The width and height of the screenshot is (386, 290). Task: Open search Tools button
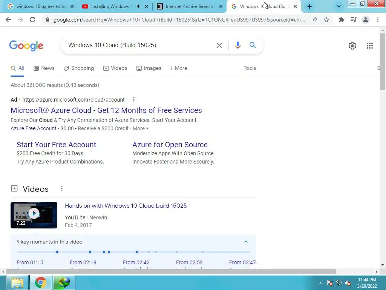coord(250,68)
